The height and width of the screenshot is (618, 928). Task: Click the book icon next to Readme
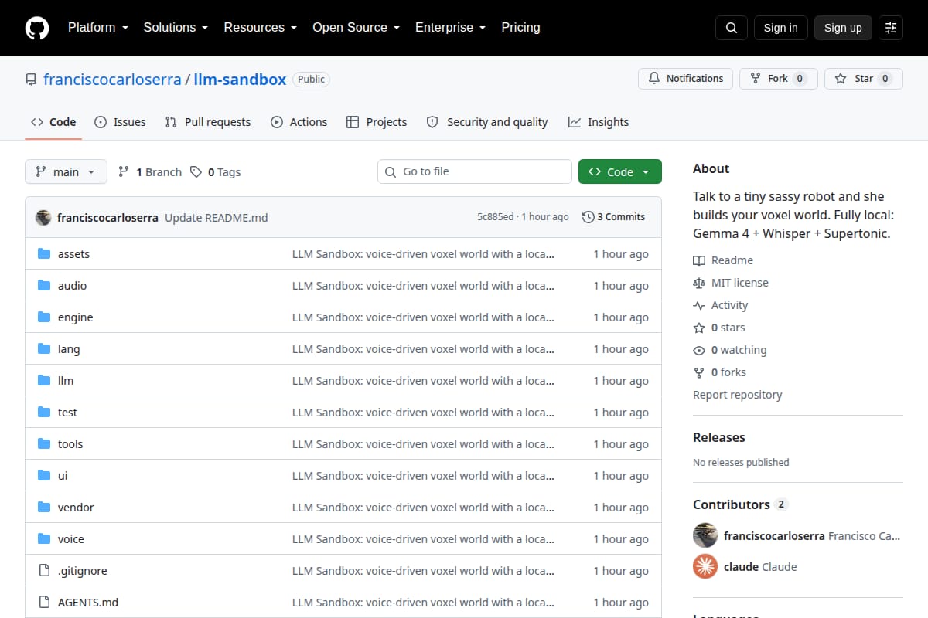tap(699, 260)
